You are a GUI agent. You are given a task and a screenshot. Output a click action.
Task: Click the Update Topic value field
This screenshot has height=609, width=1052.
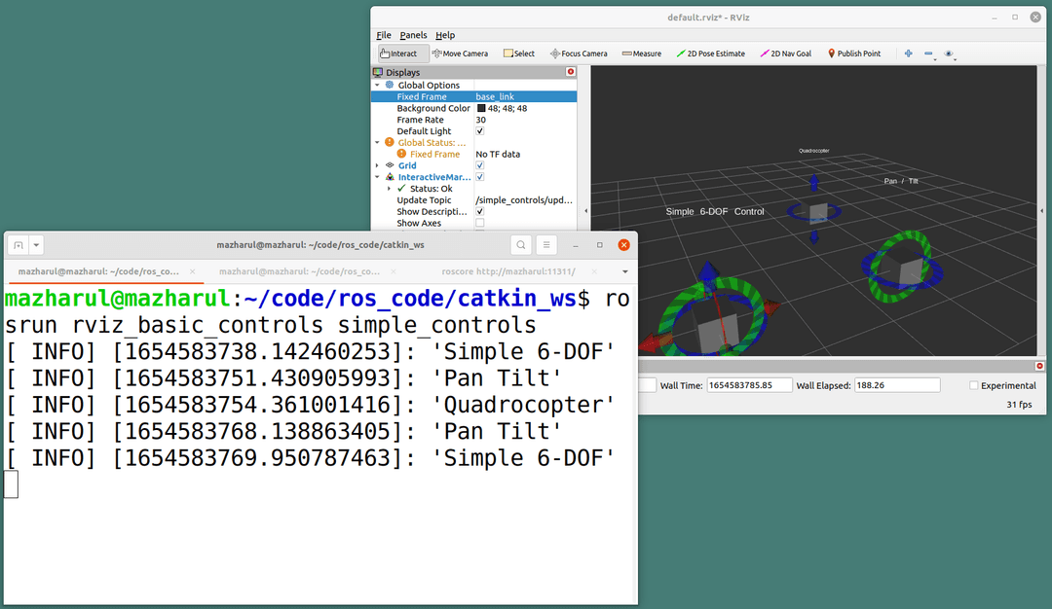coord(525,200)
